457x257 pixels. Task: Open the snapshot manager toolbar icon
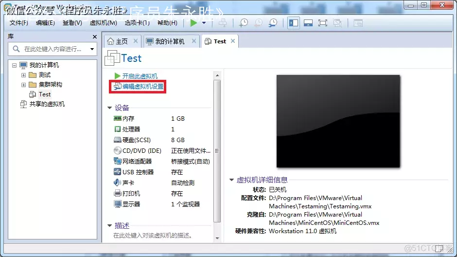pos(273,23)
